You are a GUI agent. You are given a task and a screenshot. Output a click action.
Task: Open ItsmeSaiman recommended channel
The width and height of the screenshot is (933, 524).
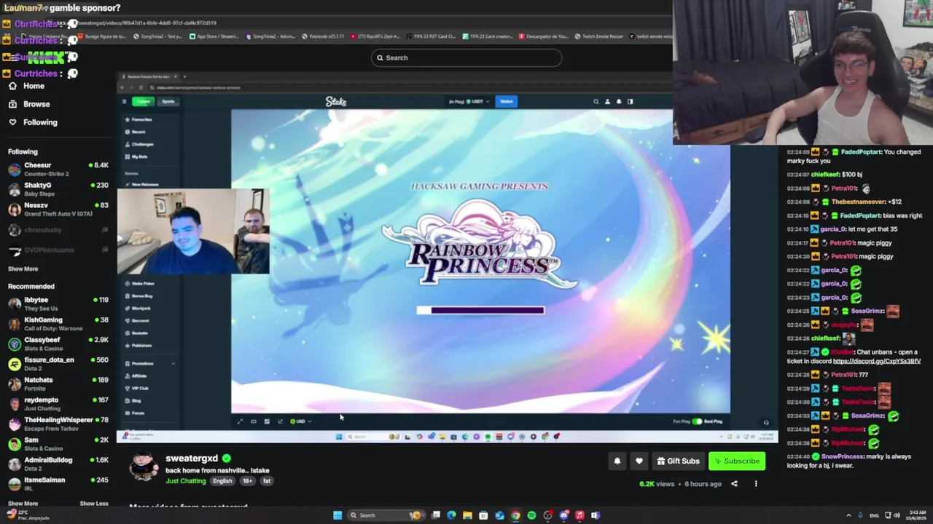pyautogui.click(x=58, y=483)
